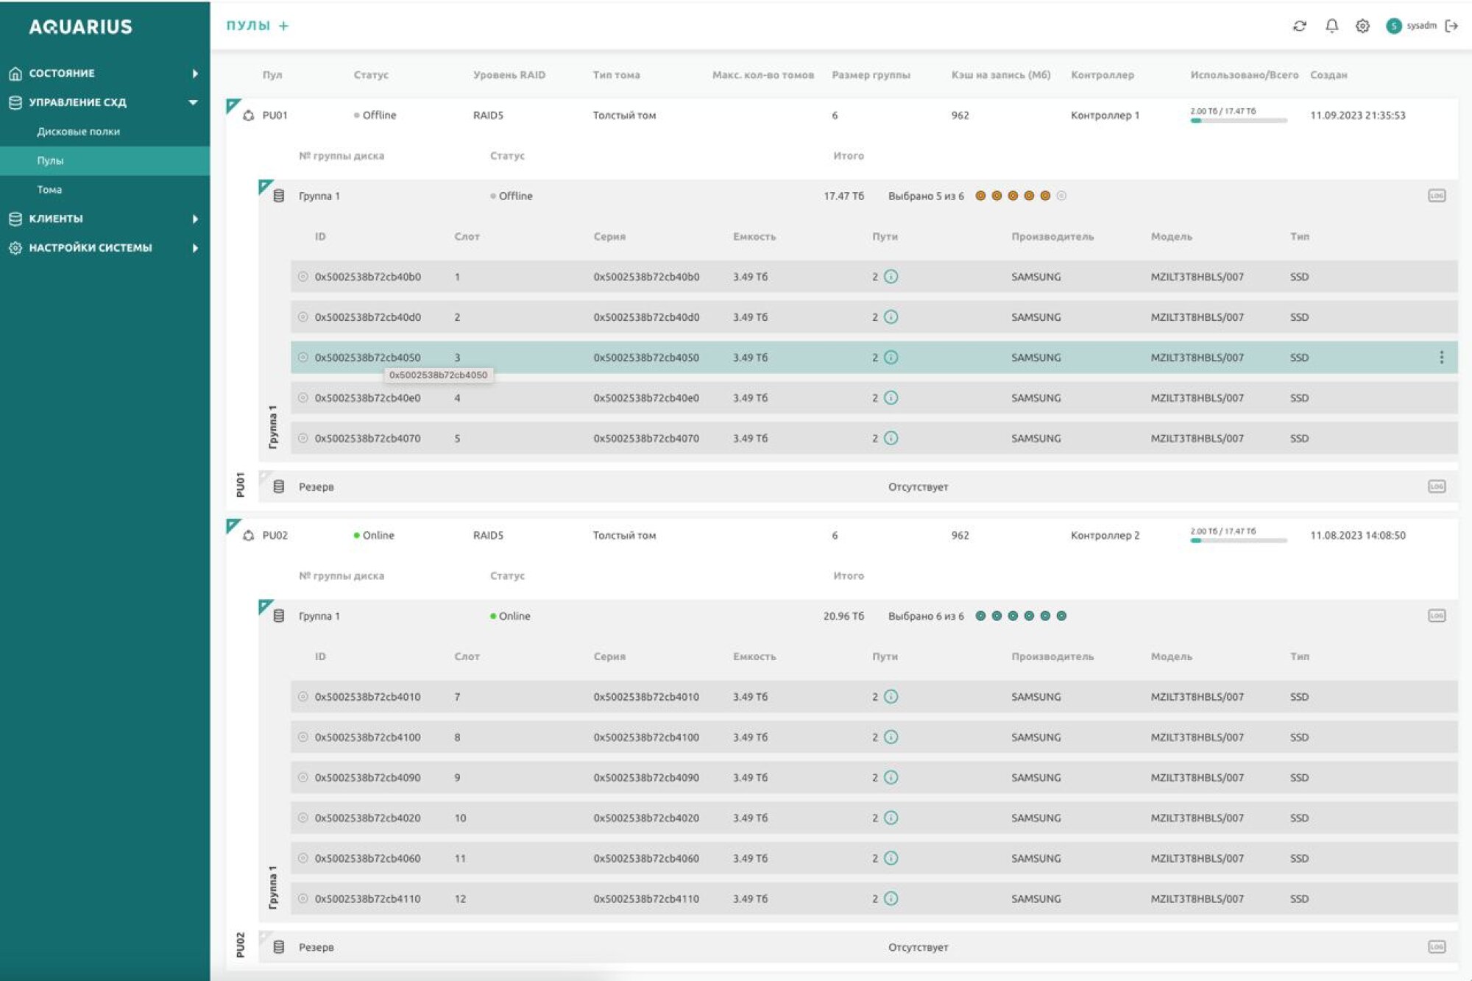Viewport: 1472px width, 981px height.
Task: Select disk 0x5002538b72cb4010 radio marker
Action: tap(302, 697)
